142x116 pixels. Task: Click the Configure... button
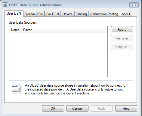pyautogui.click(x=122, y=47)
